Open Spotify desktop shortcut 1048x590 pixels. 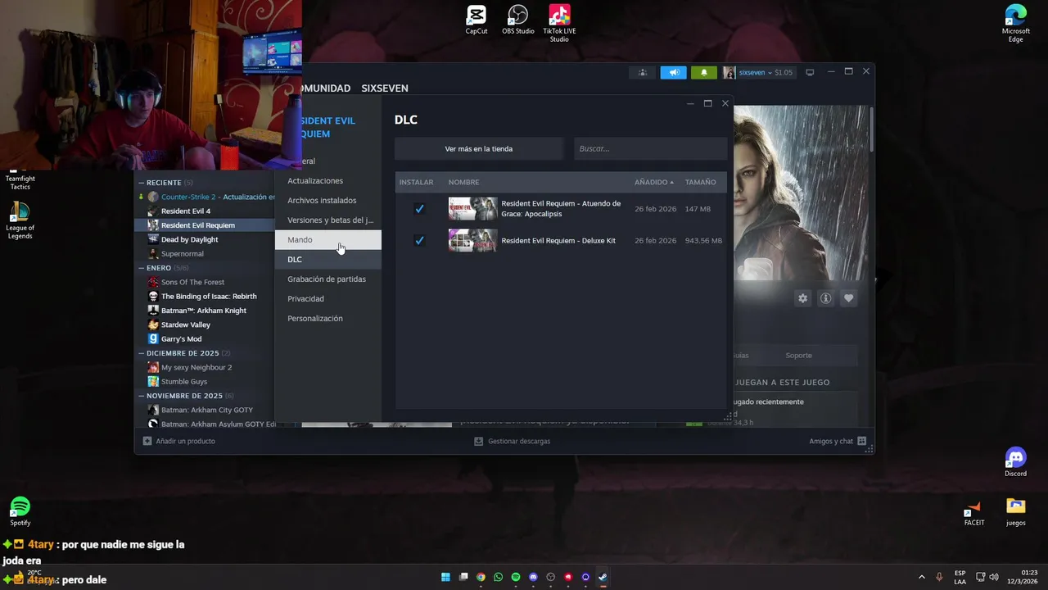coord(20,511)
